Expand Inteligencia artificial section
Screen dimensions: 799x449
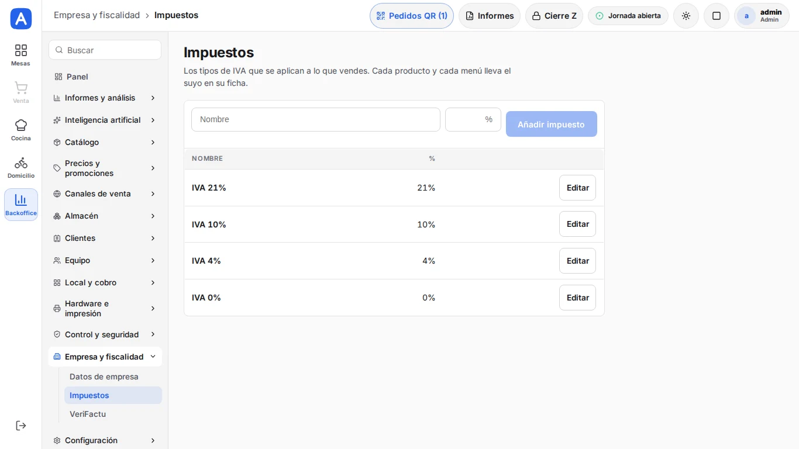(x=105, y=120)
